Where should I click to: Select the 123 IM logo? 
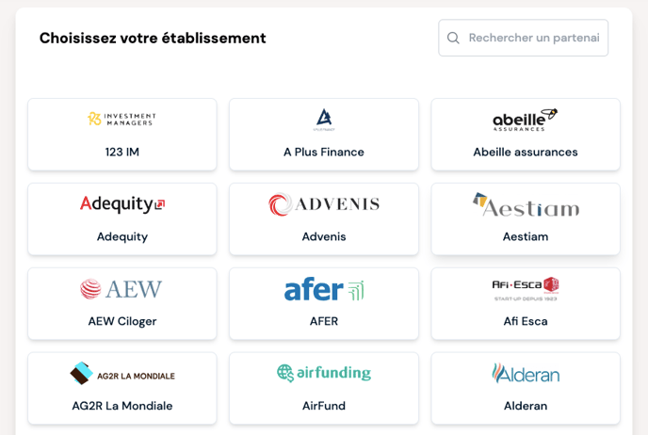[x=121, y=119]
